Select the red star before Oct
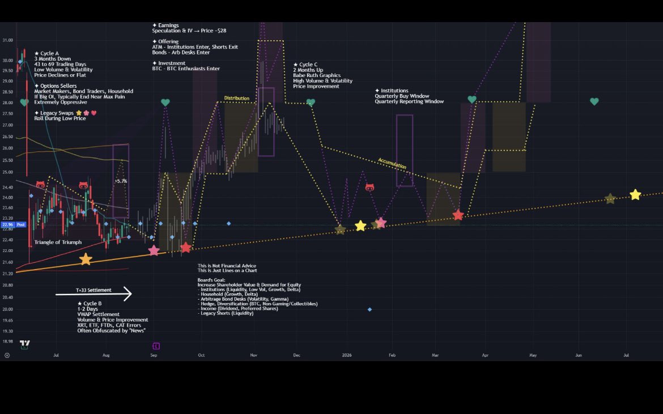The width and height of the screenshot is (663, 414). (x=186, y=247)
